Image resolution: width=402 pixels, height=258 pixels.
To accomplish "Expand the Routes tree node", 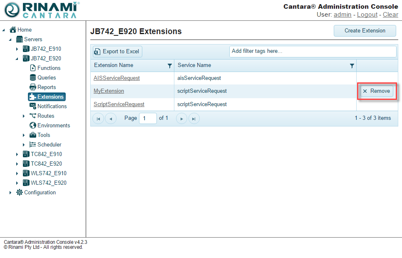I will click(24, 116).
